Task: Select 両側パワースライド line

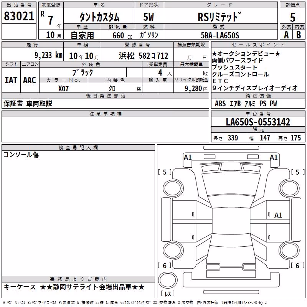Action: [237, 61]
